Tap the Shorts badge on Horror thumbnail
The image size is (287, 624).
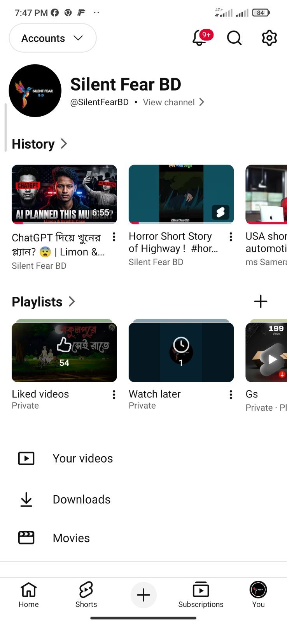point(220,212)
